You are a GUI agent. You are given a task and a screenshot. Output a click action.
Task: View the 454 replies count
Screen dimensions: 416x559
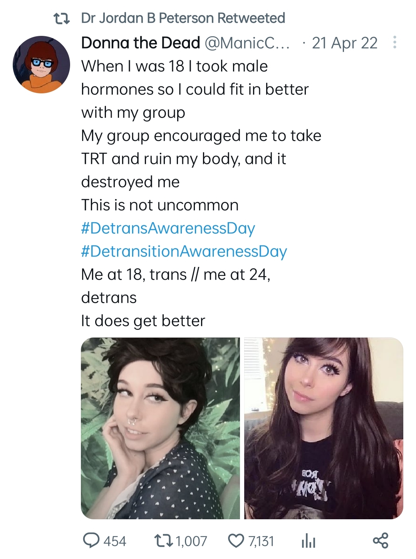(115, 541)
